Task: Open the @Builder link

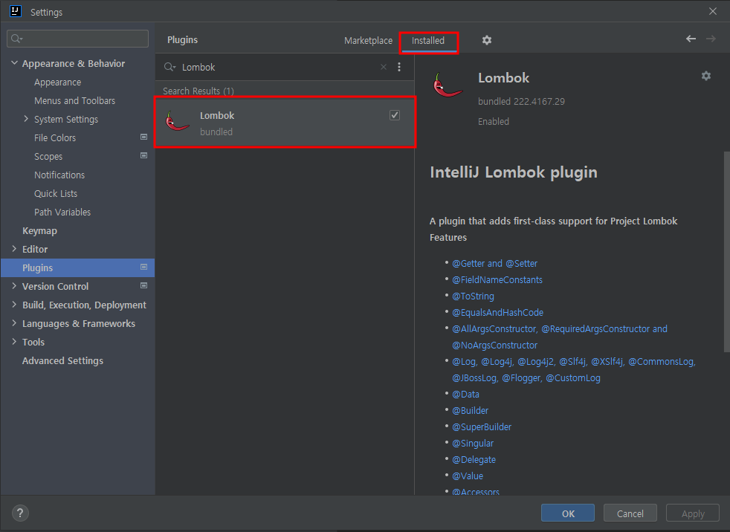Action: click(471, 411)
